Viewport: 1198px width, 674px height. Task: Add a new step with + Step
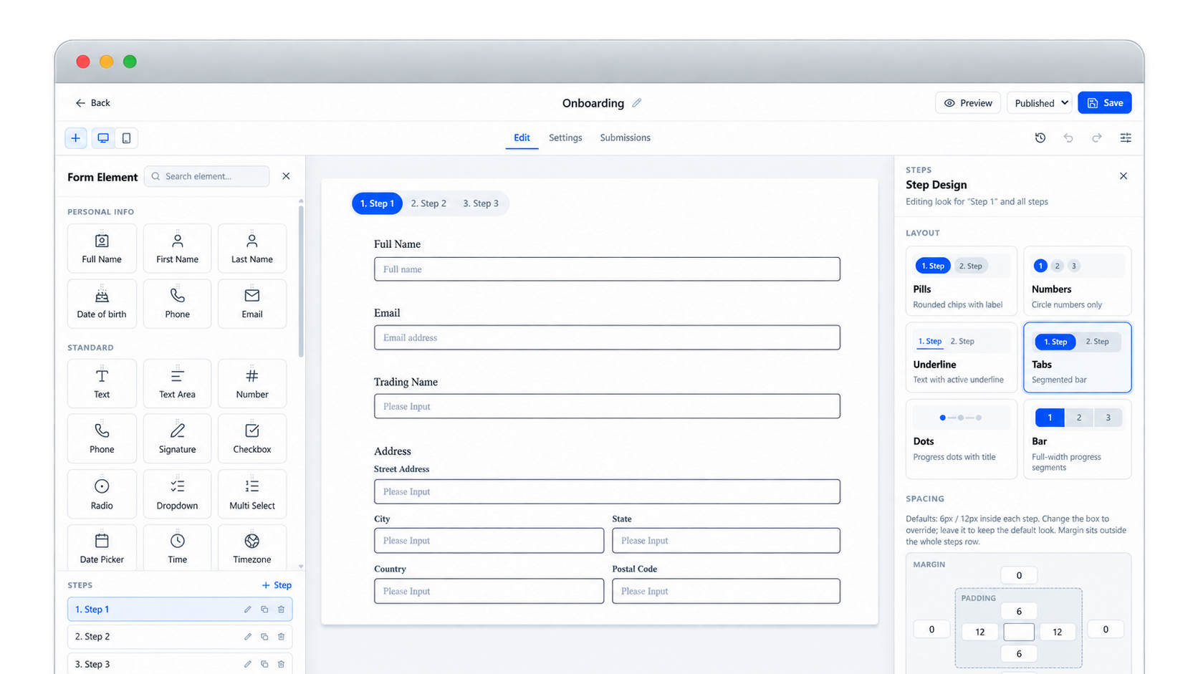[277, 585]
